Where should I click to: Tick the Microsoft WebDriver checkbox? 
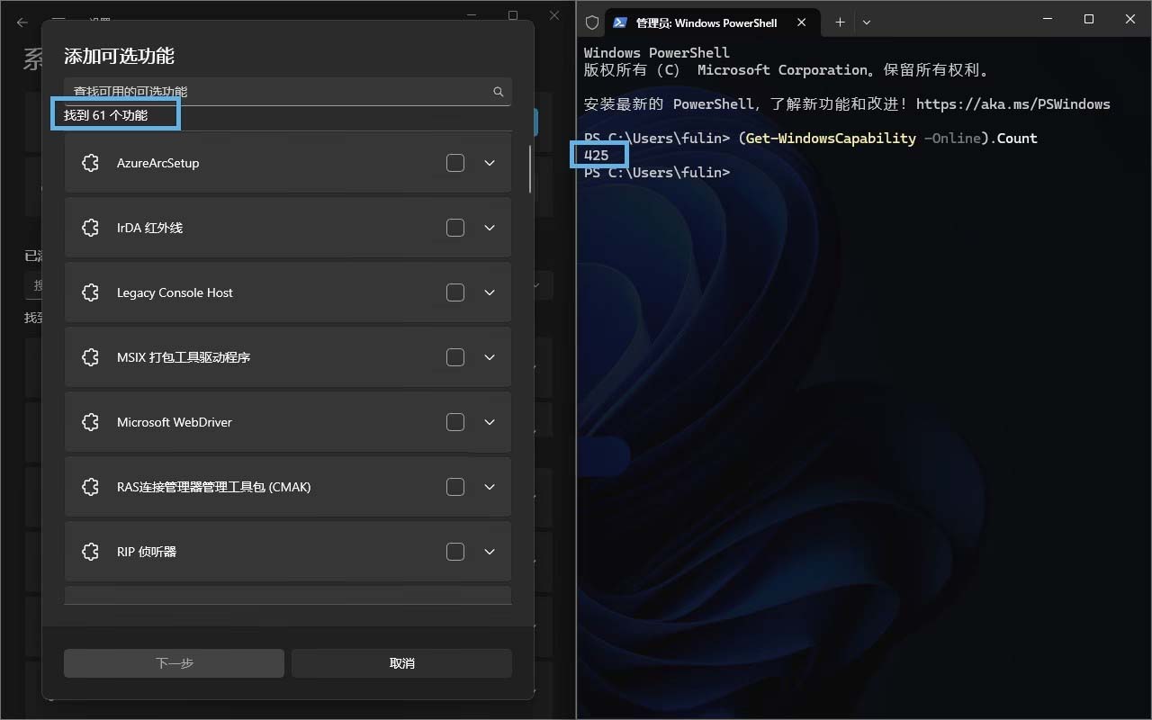coord(455,422)
